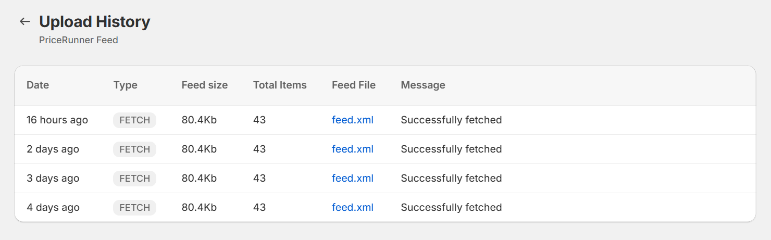Open feed.xml from 2 days ago
771x240 pixels.
click(x=353, y=149)
